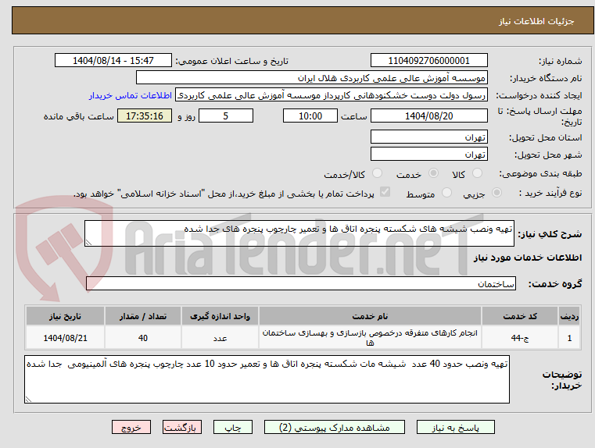Click the row number cell 1
This screenshot has width=595, height=448.
point(569,337)
